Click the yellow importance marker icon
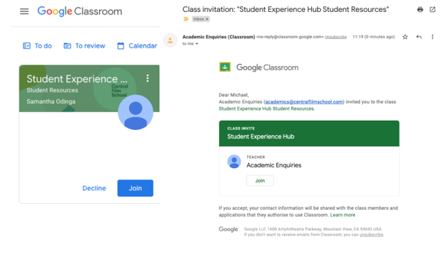The image size is (443, 254). 186,19
